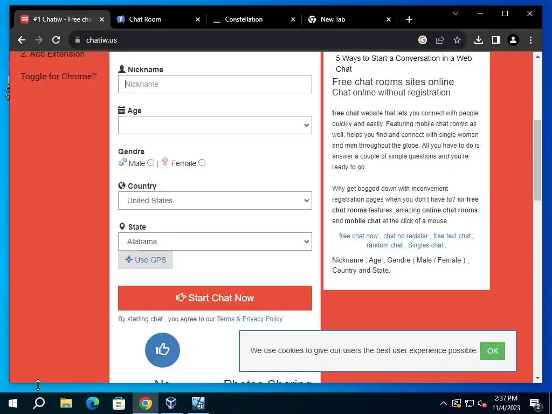The height and width of the screenshot is (414, 552).
Task: Click Toggle for Chrome text in sidebar
Action: [58, 77]
